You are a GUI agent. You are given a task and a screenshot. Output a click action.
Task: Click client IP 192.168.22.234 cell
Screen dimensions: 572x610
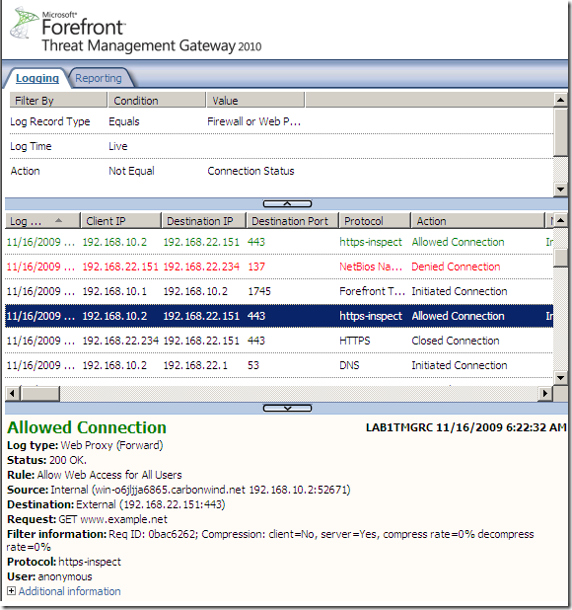coord(120,341)
